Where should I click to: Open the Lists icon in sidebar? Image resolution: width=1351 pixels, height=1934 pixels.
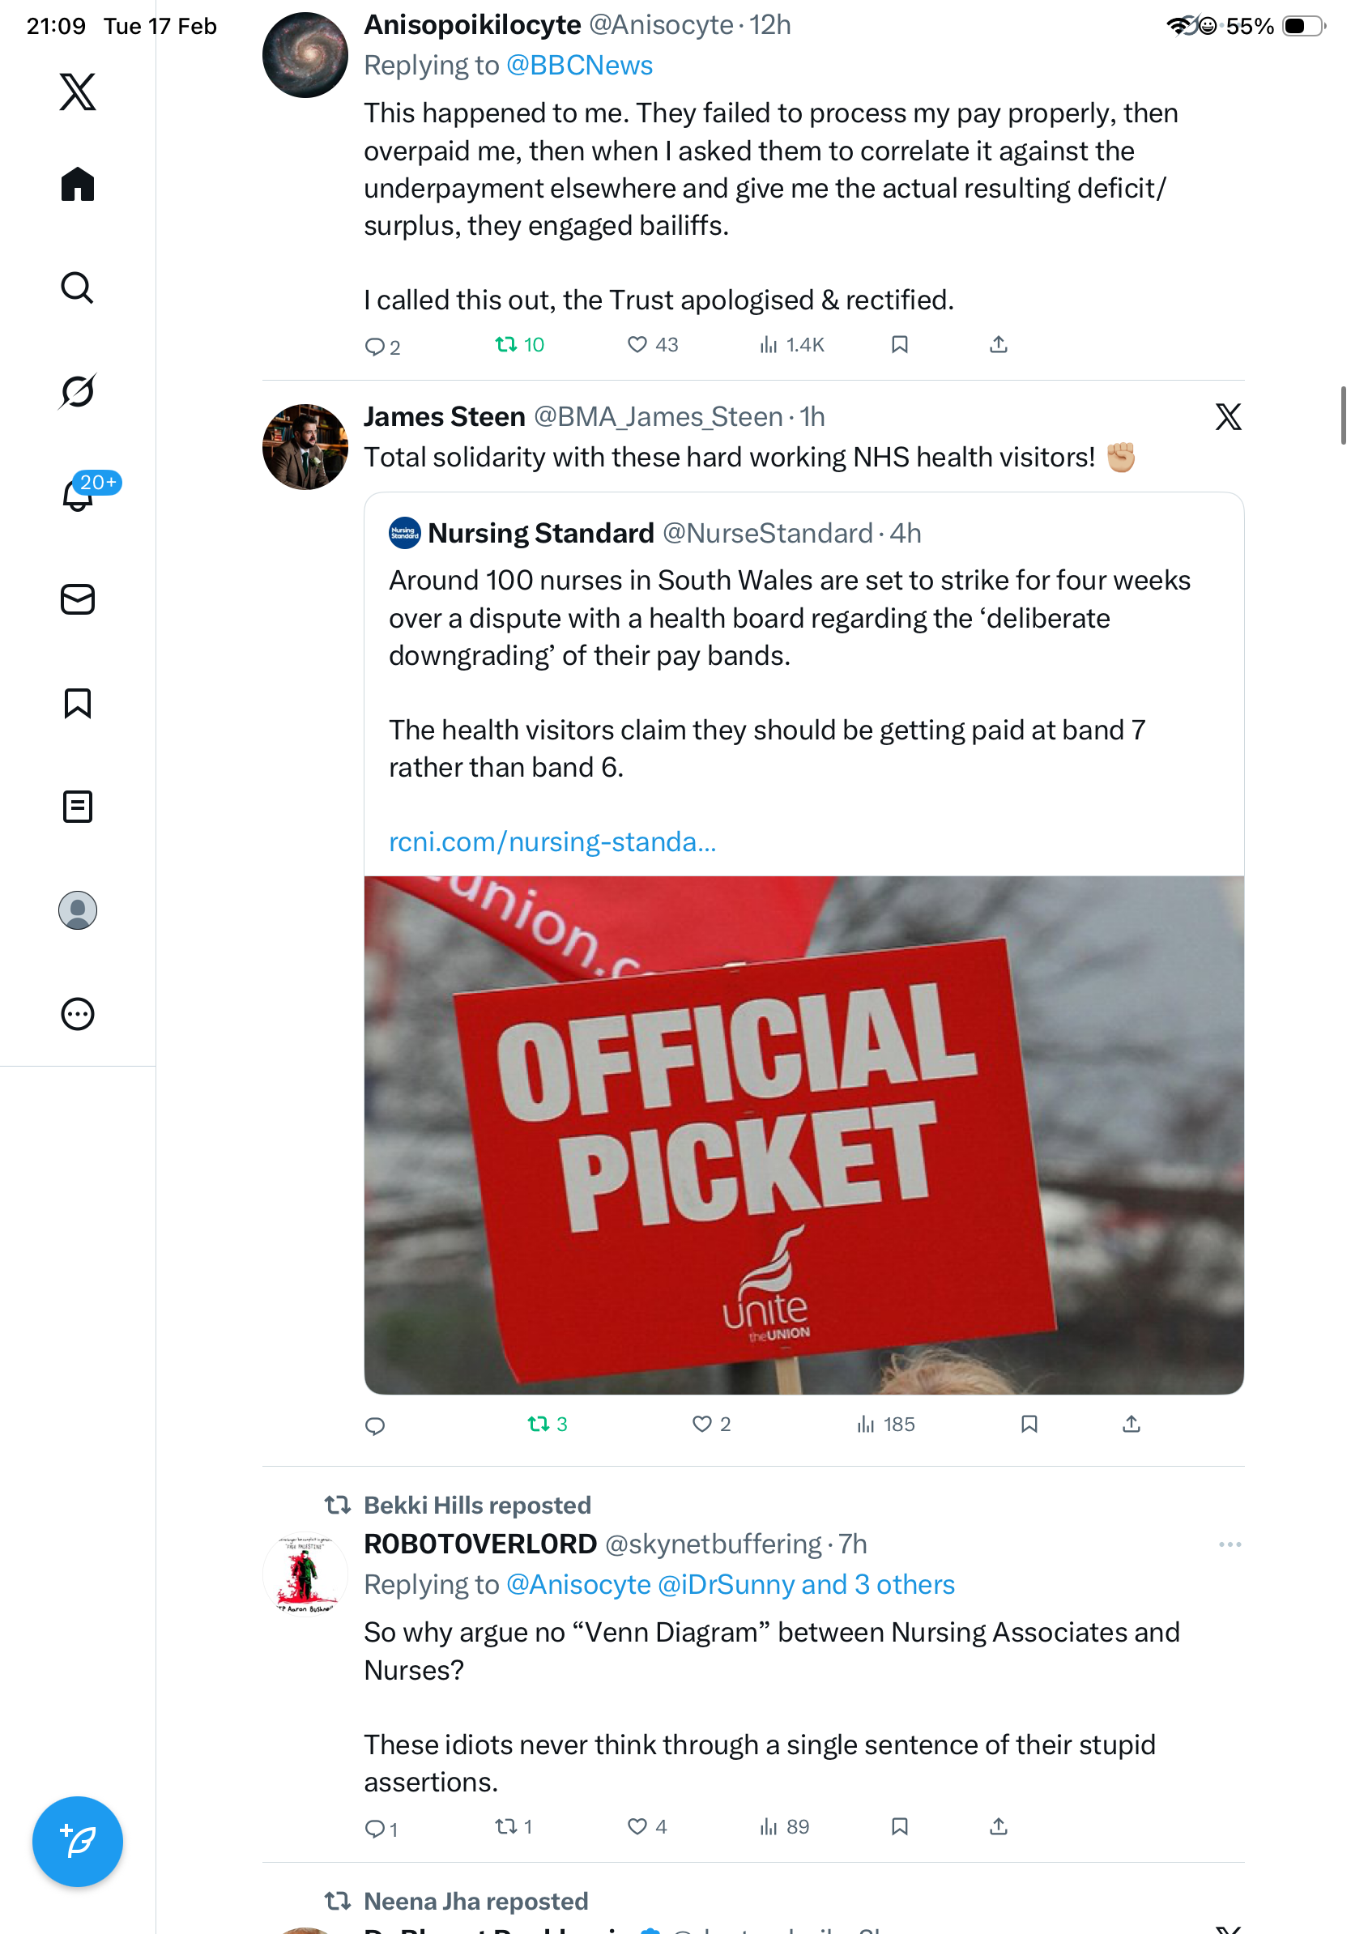[78, 807]
